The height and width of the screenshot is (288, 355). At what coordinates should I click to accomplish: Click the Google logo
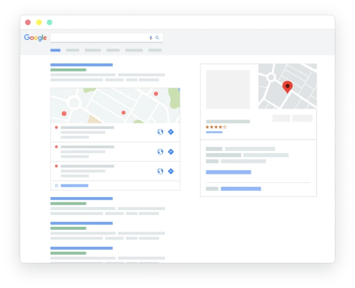tap(35, 38)
